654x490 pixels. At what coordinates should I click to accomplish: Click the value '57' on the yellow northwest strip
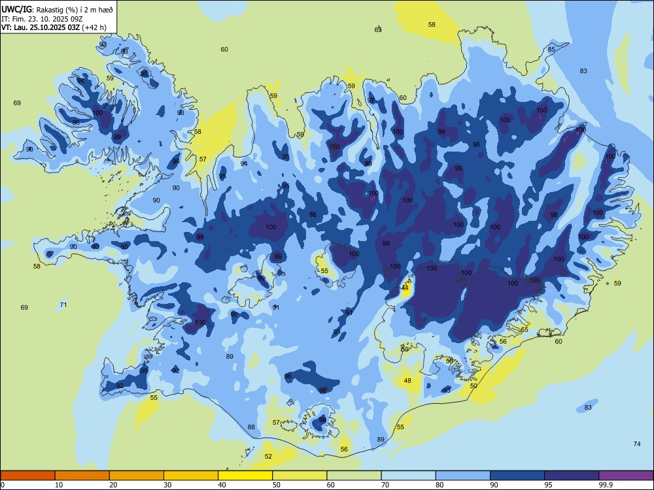tap(203, 159)
